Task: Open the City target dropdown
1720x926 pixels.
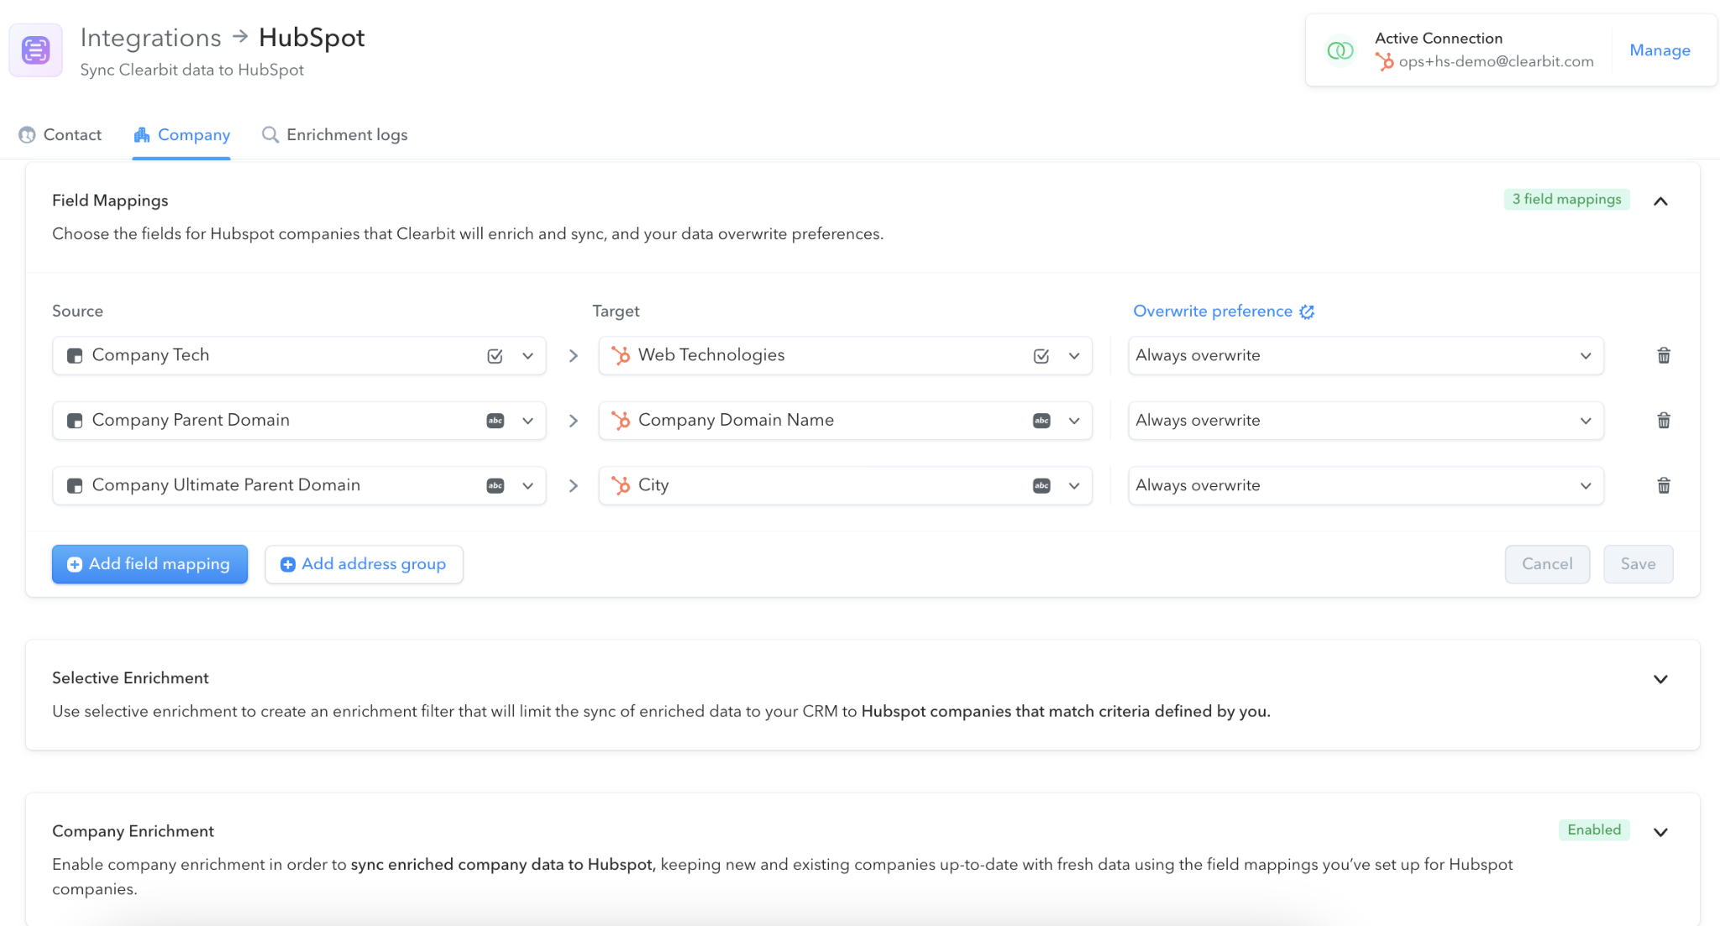Action: coord(1074,485)
